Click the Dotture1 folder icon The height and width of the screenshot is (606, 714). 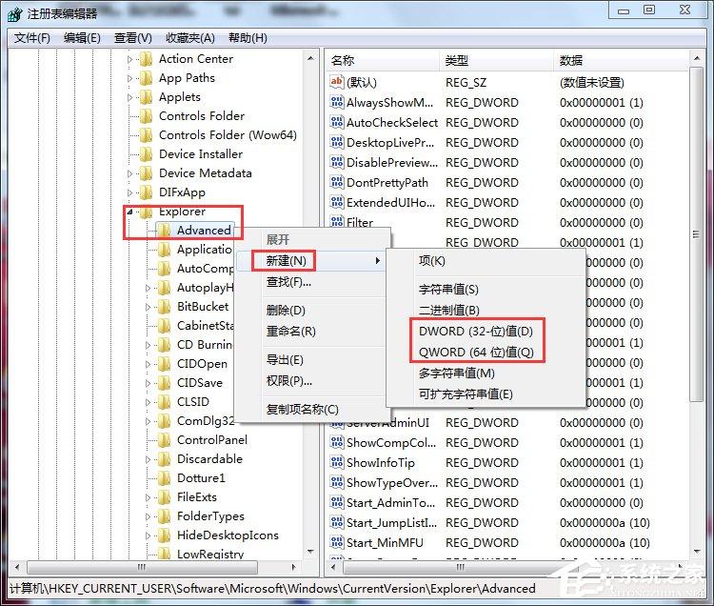(x=164, y=478)
